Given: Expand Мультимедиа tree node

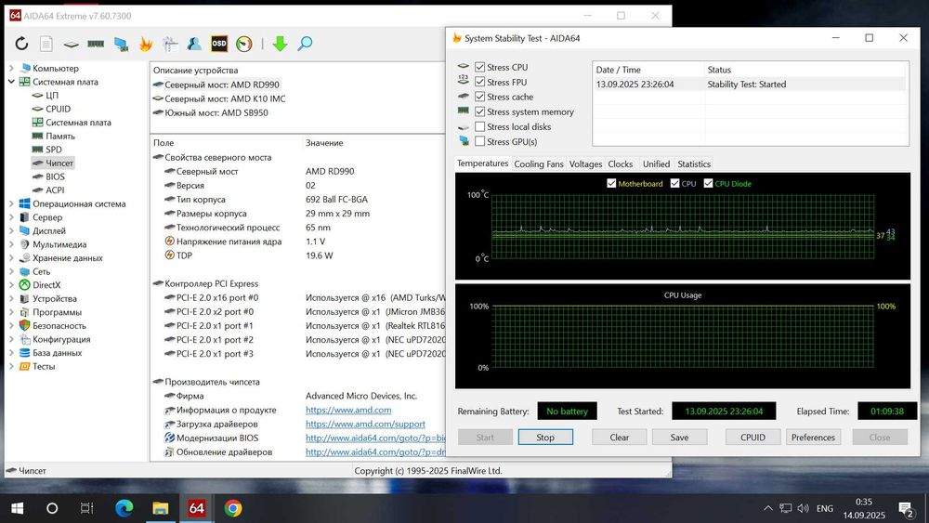Looking at the screenshot, I should pos(11,244).
